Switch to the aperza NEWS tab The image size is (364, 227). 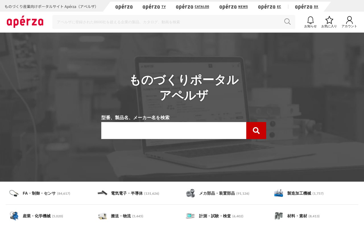(233, 7)
